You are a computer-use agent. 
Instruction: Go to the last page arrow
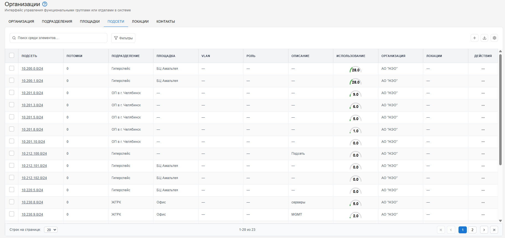coord(494,230)
